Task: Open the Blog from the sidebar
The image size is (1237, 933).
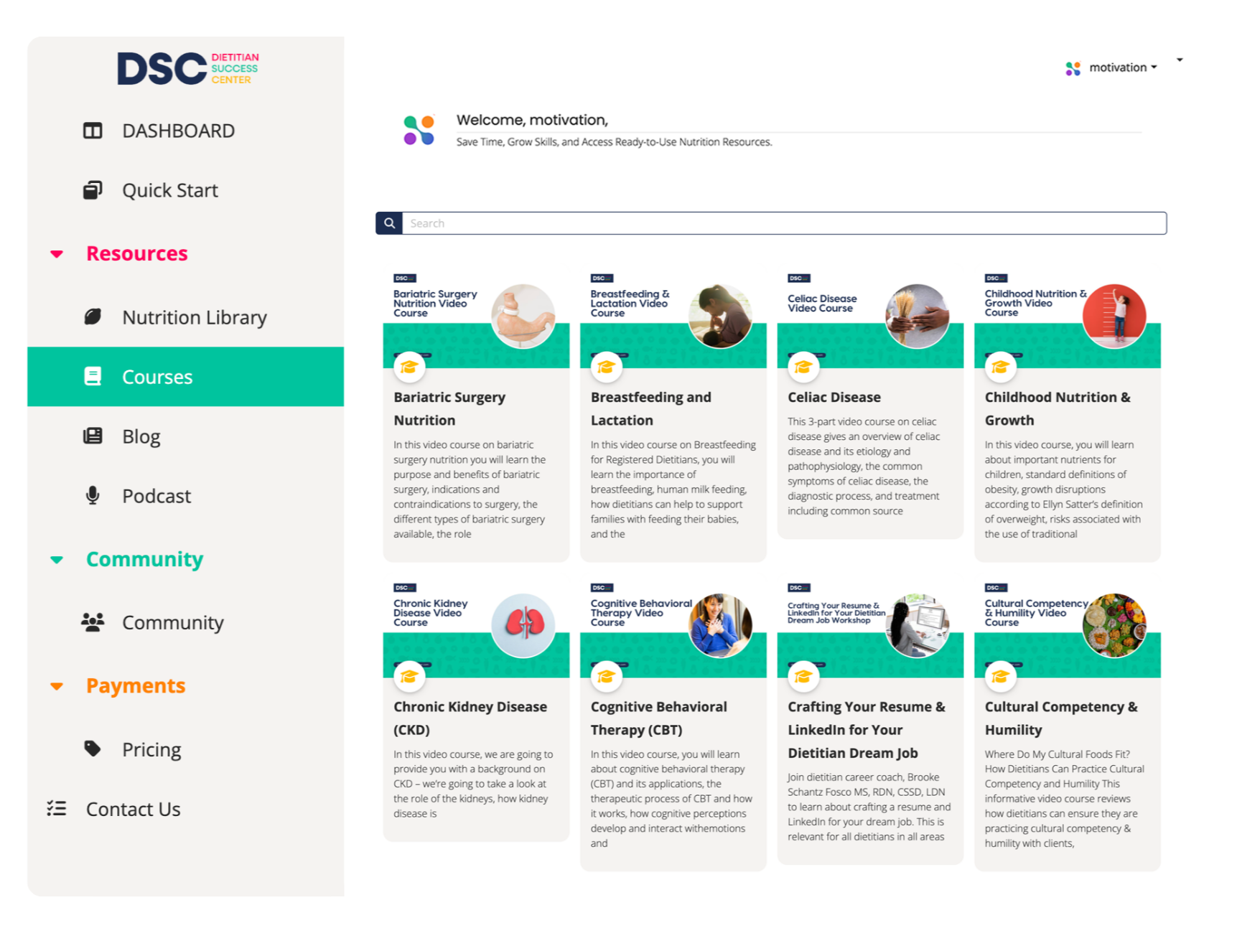Action: pyautogui.click(x=141, y=436)
